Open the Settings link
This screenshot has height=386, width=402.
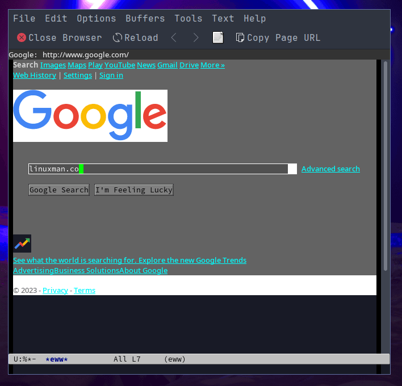click(78, 75)
